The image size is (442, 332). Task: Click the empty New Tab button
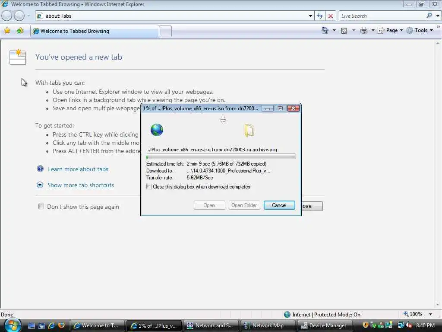[165, 31]
